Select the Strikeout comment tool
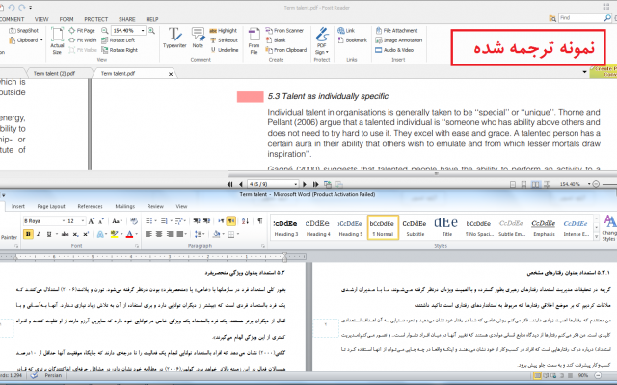The image size is (617, 385). pyautogui.click(x=224, y=40)
